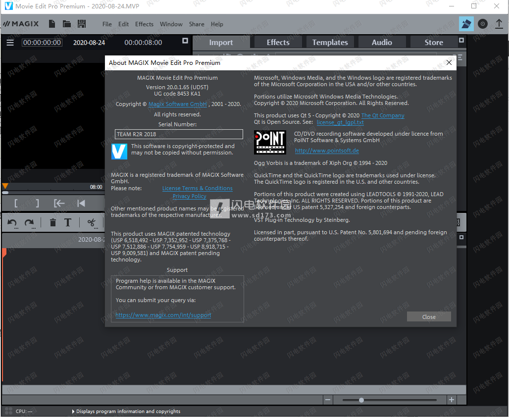Open the preview monitor hamburger menu
This screenshot has width=509, height=417.
10,43
